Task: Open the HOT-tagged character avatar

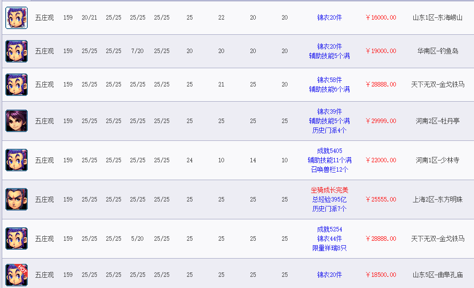Action: click(17, 275)
